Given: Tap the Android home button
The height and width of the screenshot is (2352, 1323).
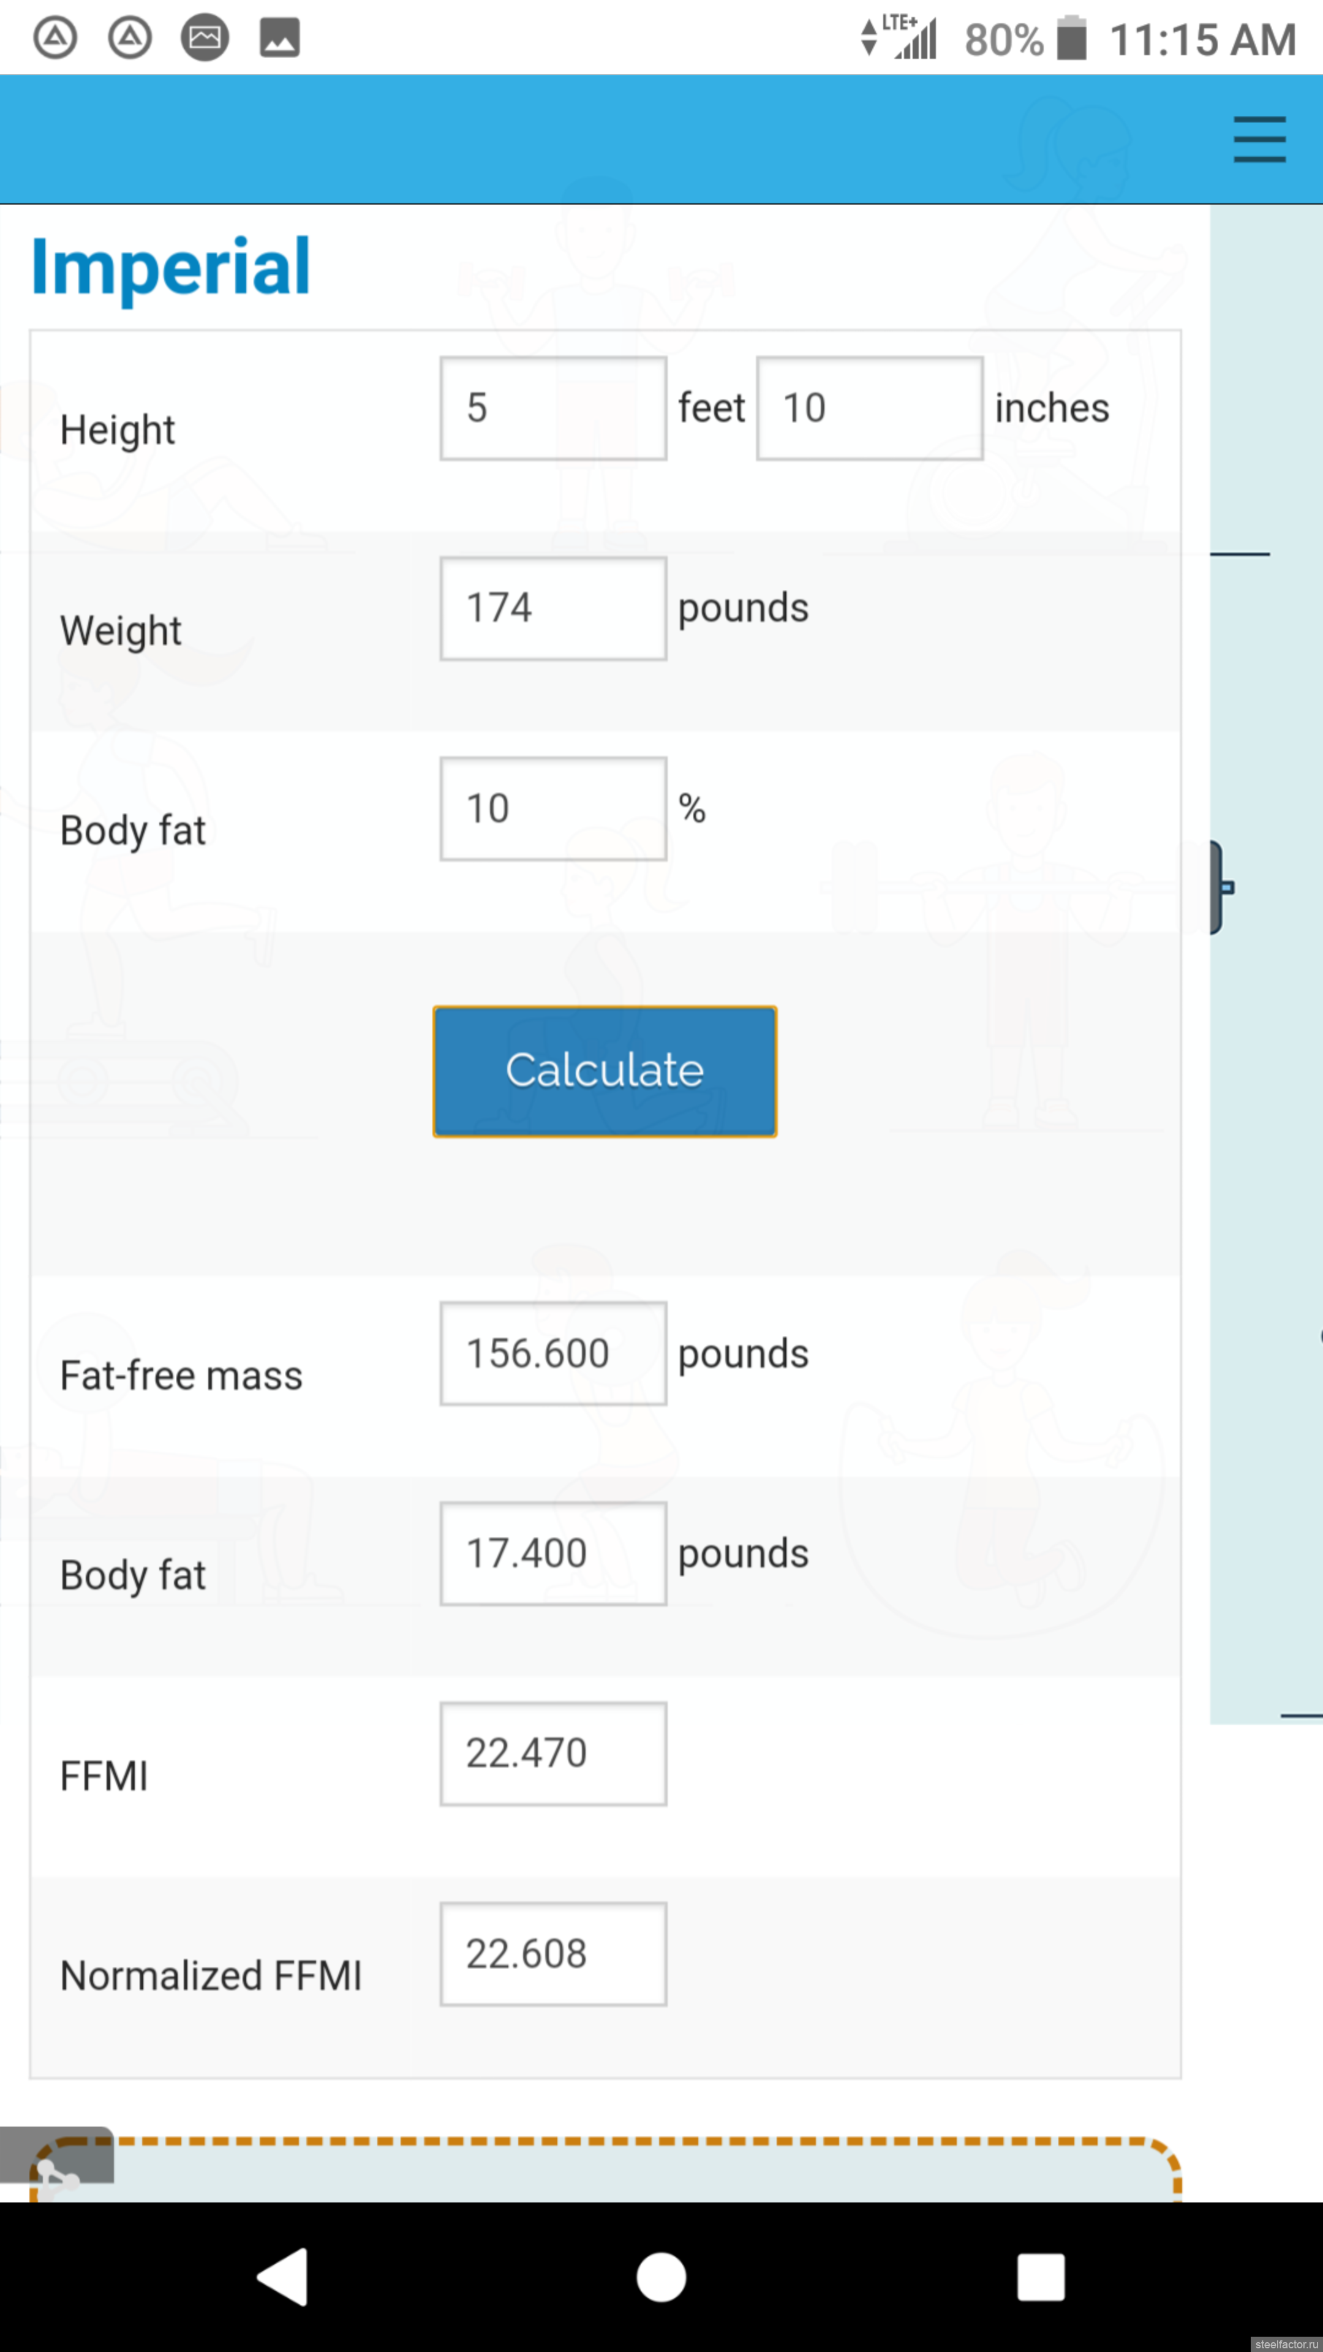Looking at the screenshot, I should point(661,2276).
